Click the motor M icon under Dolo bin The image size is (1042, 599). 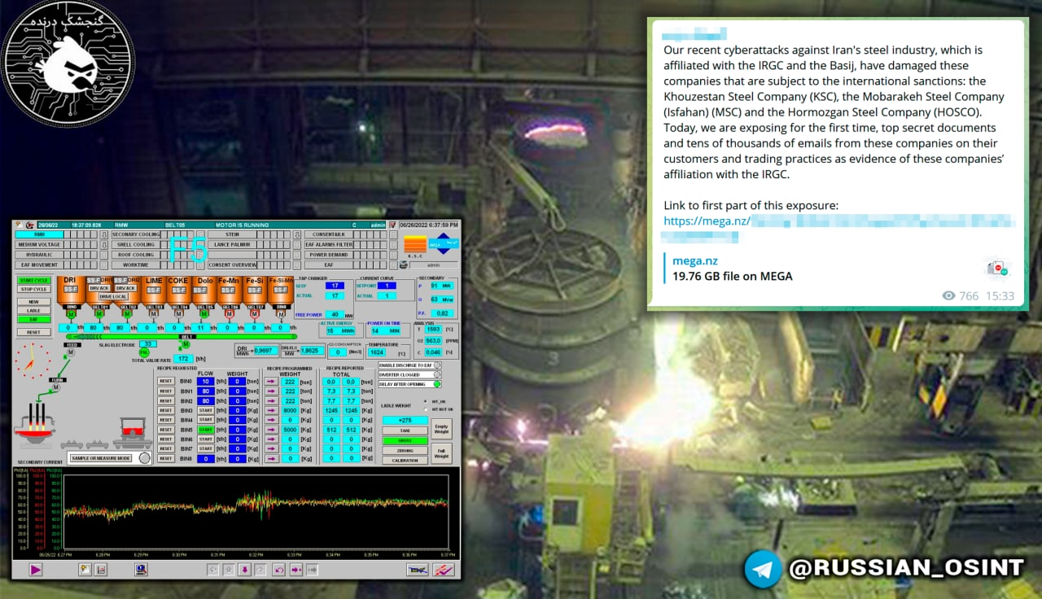click(204, 314)
